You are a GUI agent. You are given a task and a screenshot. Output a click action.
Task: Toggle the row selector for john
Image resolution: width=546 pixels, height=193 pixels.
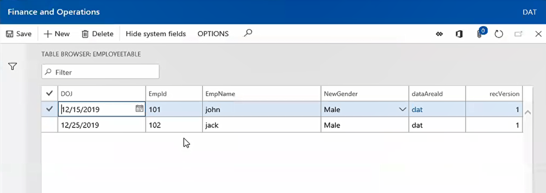(x=50, y=109)
